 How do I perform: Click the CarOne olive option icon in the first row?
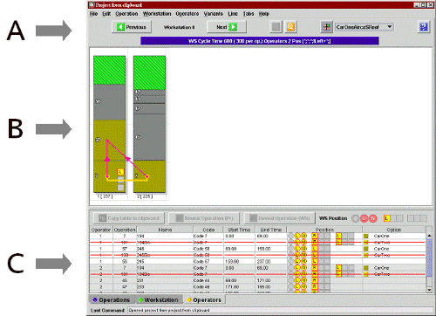(366, 236)
